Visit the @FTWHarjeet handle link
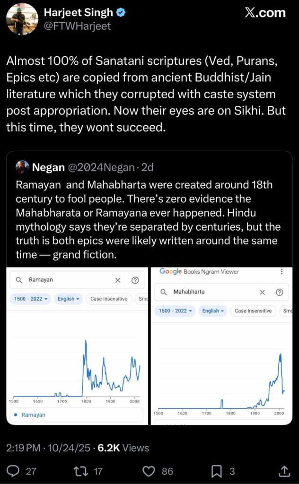Screen dimensions: 299x484 click(x=77, y=26)
